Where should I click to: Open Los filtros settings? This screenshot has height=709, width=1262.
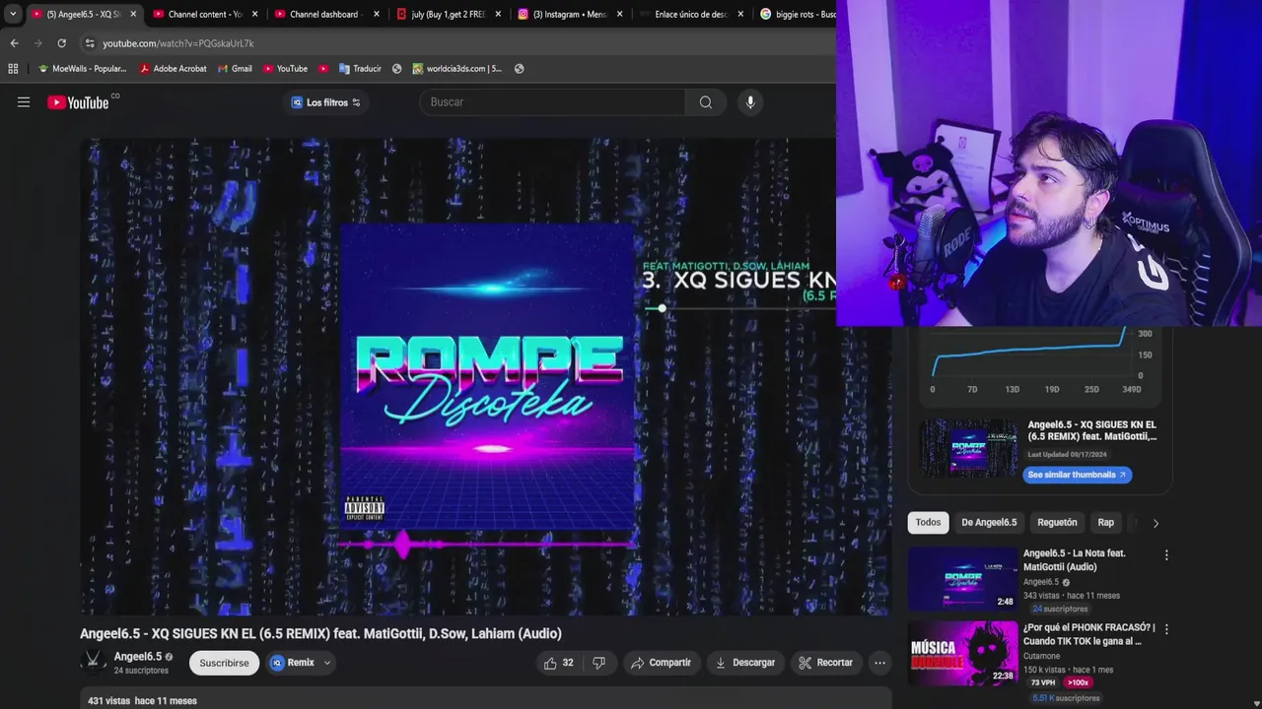pyautogui.click(x=325, y=102)
